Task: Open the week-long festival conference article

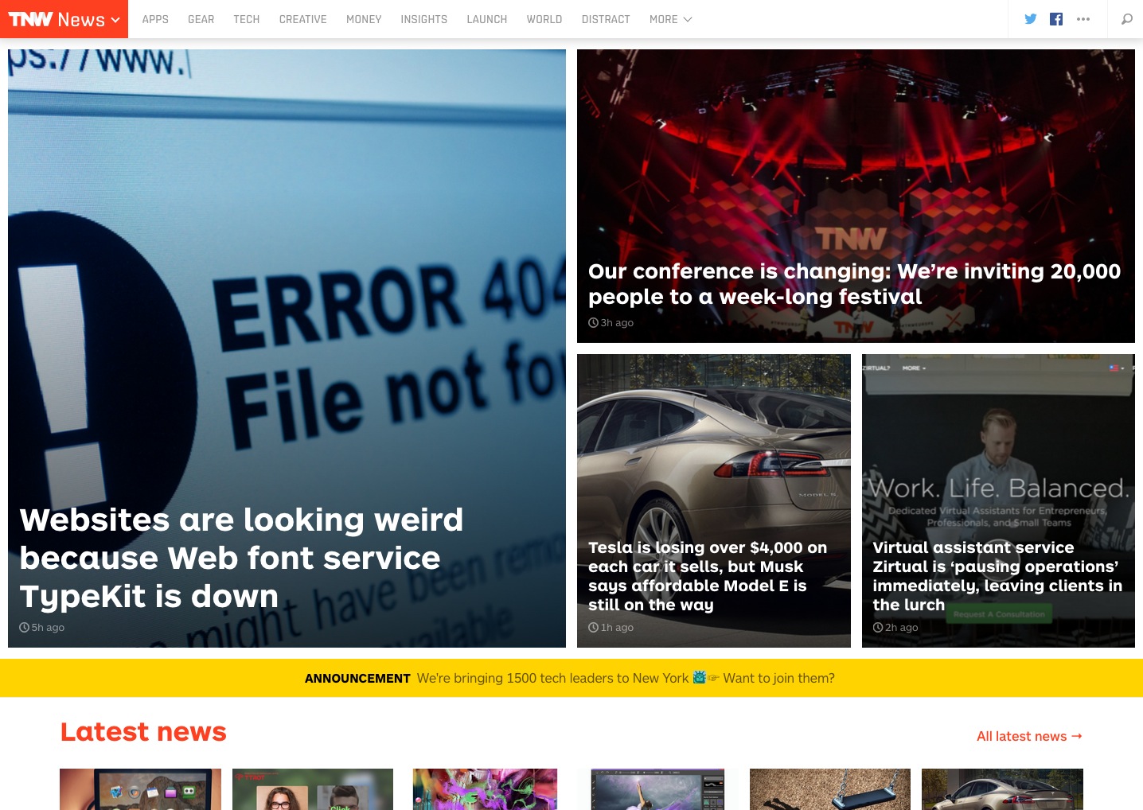Action: click(854, 284)
